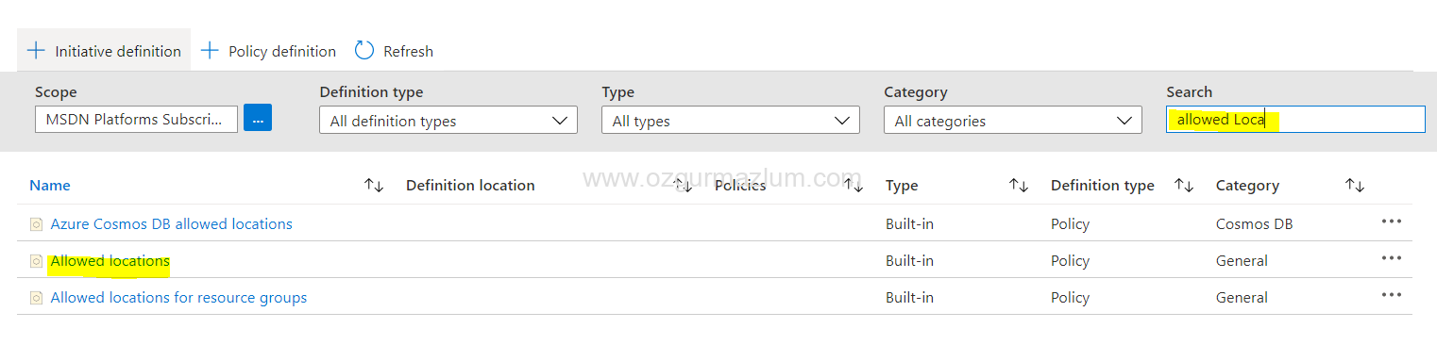Image resolution: width=1437 pixels, height=345 pixels.
Task: Sort by Definition type column arrows
Action: [x=1184, y=186]
